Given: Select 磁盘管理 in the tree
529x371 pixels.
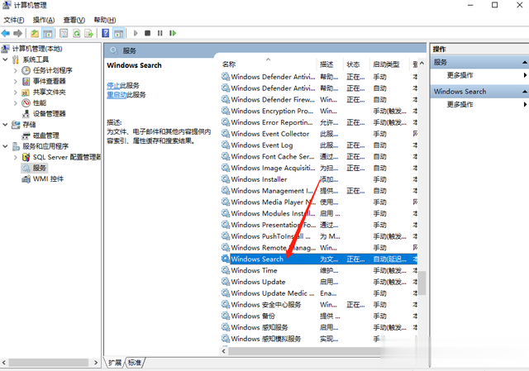Looking at the screenshot, I should pyautogui.click(x=46, y=136).
